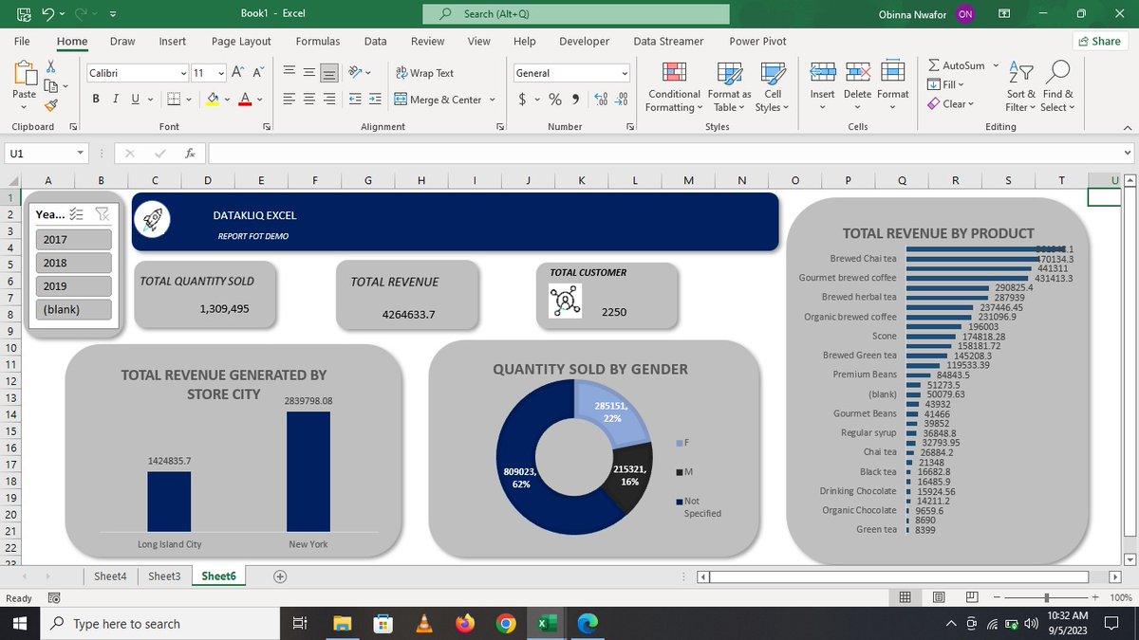Open the General number format dropdown

[x=624, y=73]
